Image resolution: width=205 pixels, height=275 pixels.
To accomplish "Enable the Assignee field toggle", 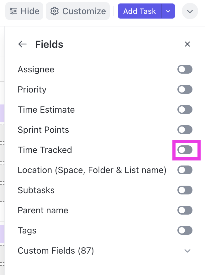I will click(185, 70).
